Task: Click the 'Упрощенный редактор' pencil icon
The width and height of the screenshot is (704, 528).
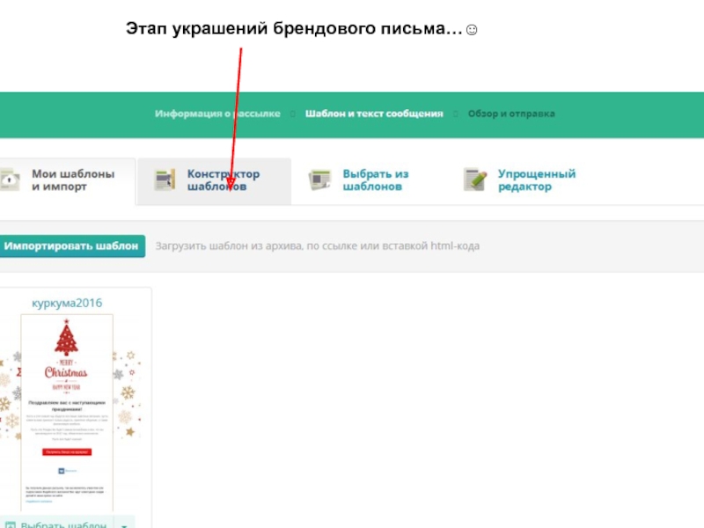Action: click(475, 180)
